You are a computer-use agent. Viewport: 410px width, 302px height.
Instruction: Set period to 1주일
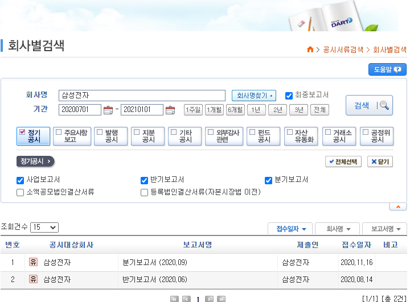pos(193,110)
